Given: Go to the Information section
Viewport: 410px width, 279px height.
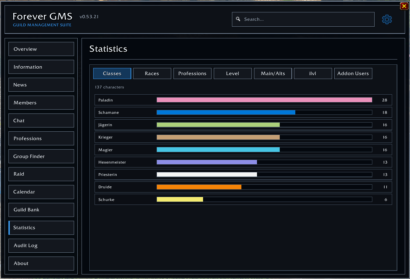Looking at the screenshot, I should click(41, 67).
